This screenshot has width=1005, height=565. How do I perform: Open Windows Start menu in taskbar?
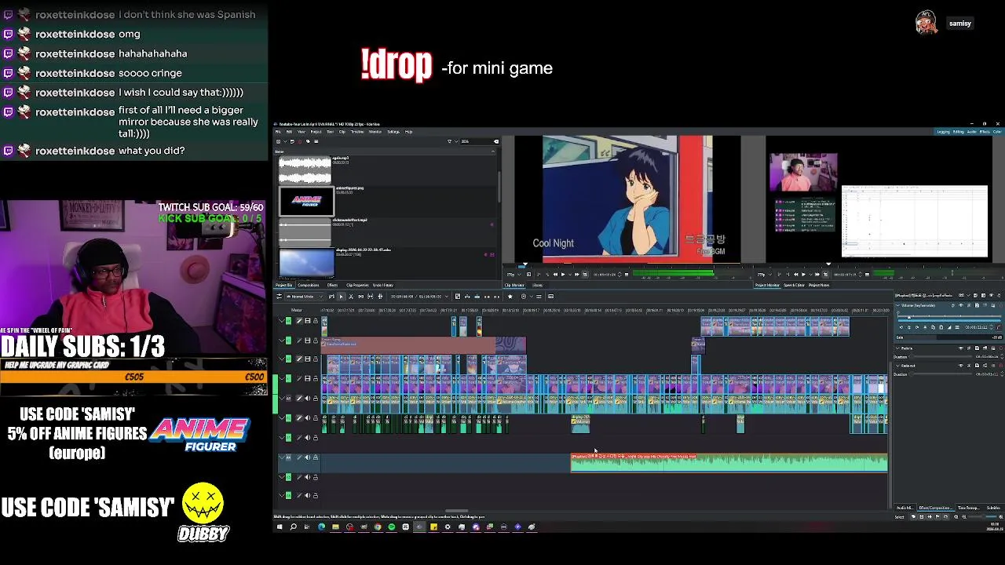point(280,527)
